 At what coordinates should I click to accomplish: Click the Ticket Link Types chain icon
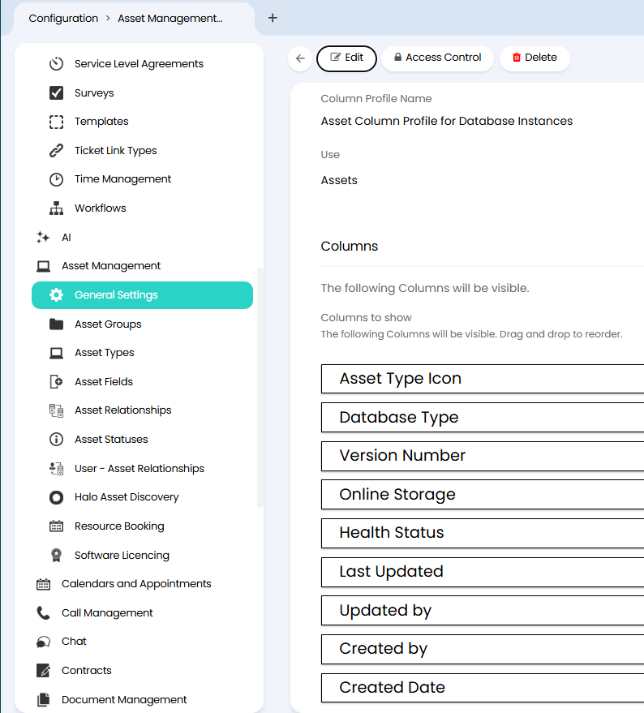coord(56,151)
